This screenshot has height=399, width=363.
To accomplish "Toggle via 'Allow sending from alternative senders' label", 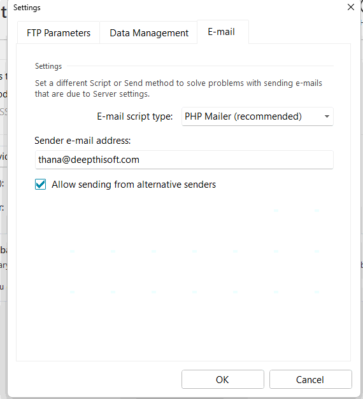I will click(x=134, y=185).
